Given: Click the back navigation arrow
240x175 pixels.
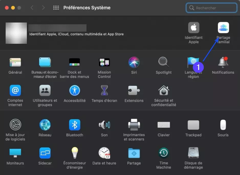Looking at the screenshot, I should [x=32, y=8].
